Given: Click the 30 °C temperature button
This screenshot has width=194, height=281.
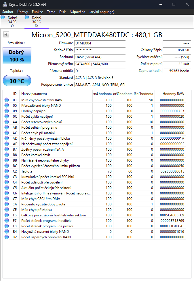Looking at the screenshot, I should [x=17, y=81].
